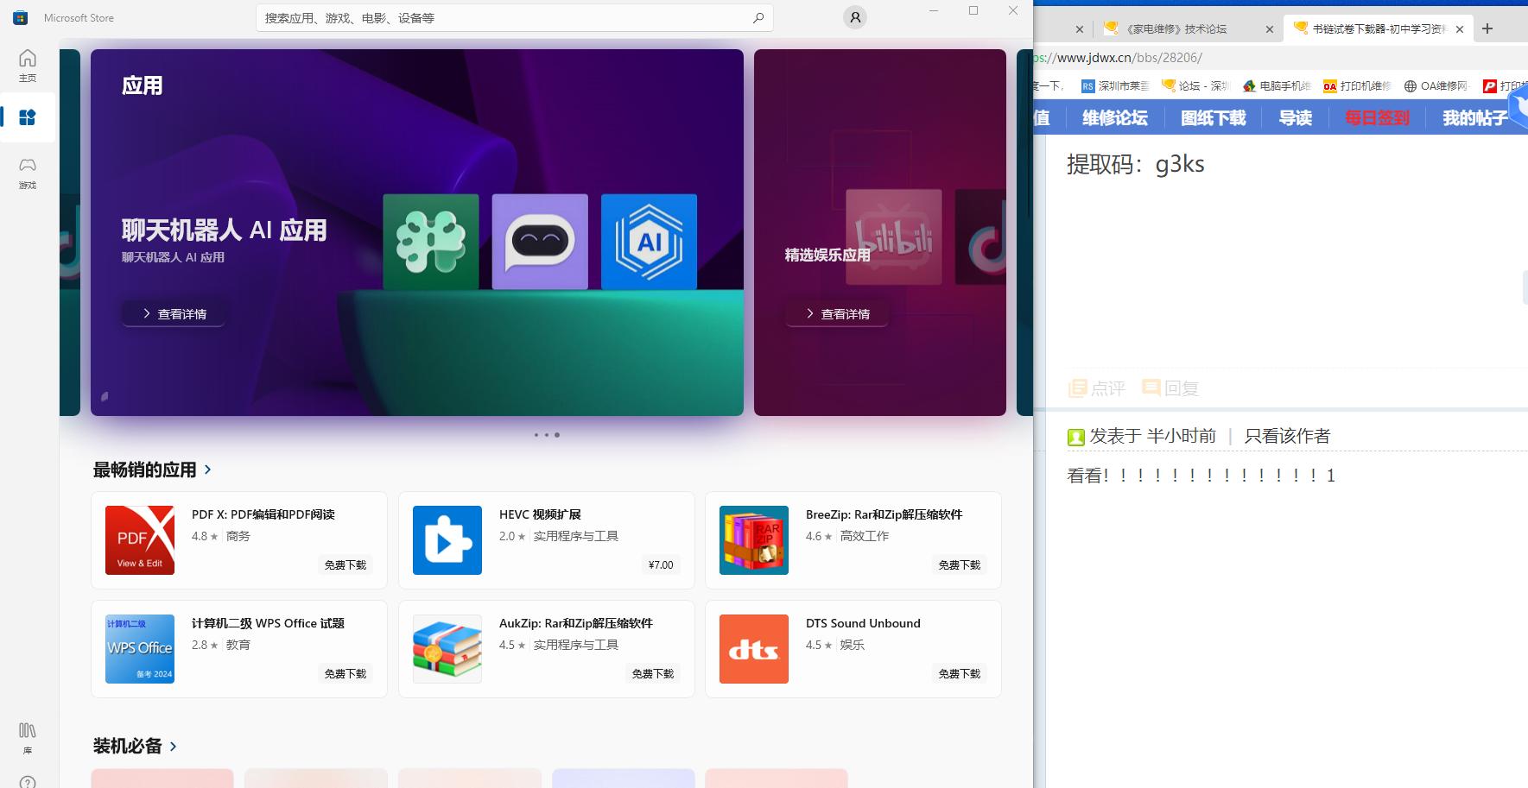Open the AukZip app icon

[447, 649]
